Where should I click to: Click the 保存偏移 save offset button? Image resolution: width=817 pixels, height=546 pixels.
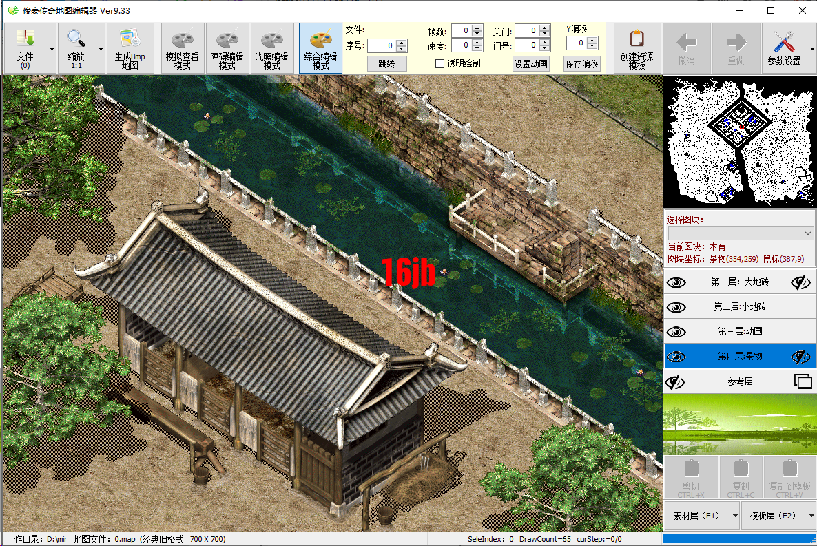coord(581,63)
